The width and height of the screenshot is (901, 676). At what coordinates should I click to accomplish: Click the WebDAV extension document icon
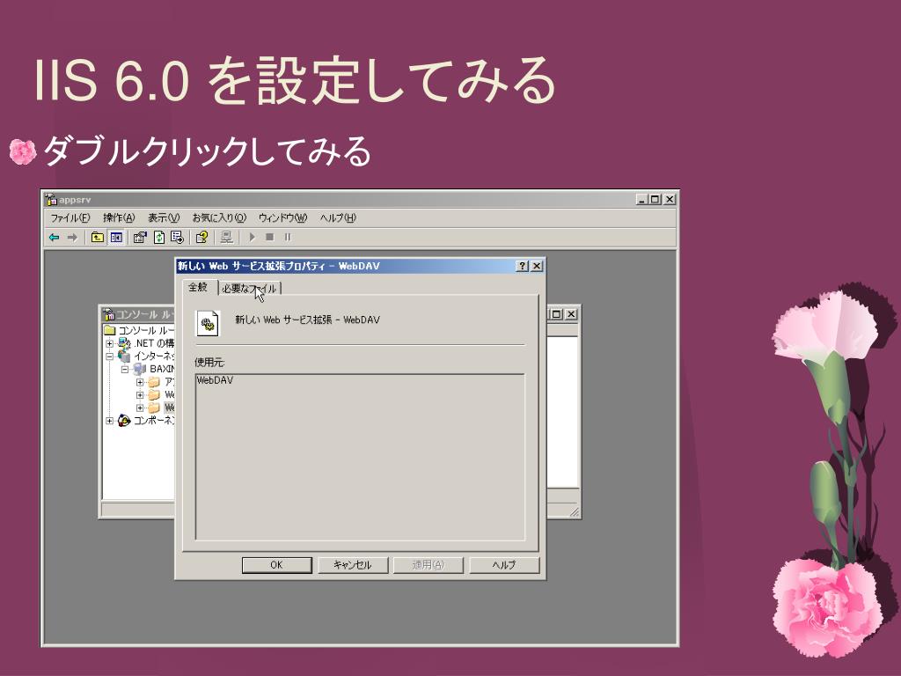coord(208,324)
